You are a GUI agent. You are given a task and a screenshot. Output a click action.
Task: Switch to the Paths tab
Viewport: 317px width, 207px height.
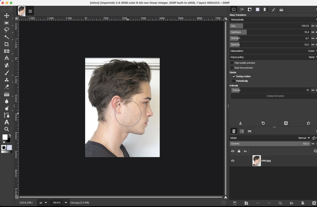point(249,131)
